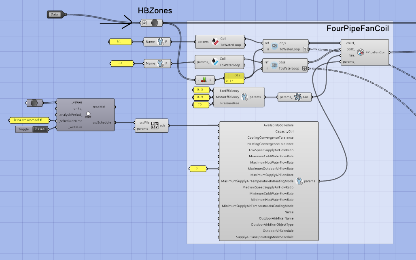Click the FourPipeFanCoil group title
Screen dimensions: 416x260
(x=358, y=29)
